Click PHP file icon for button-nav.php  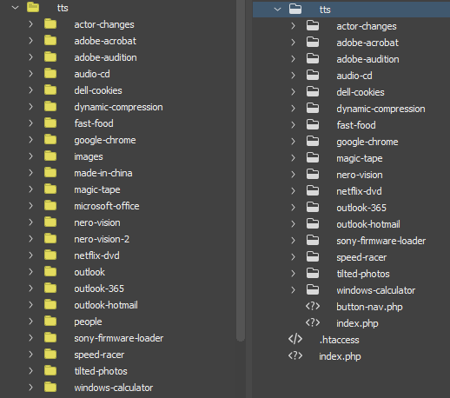pyautogui.click(x=313, y=307)
